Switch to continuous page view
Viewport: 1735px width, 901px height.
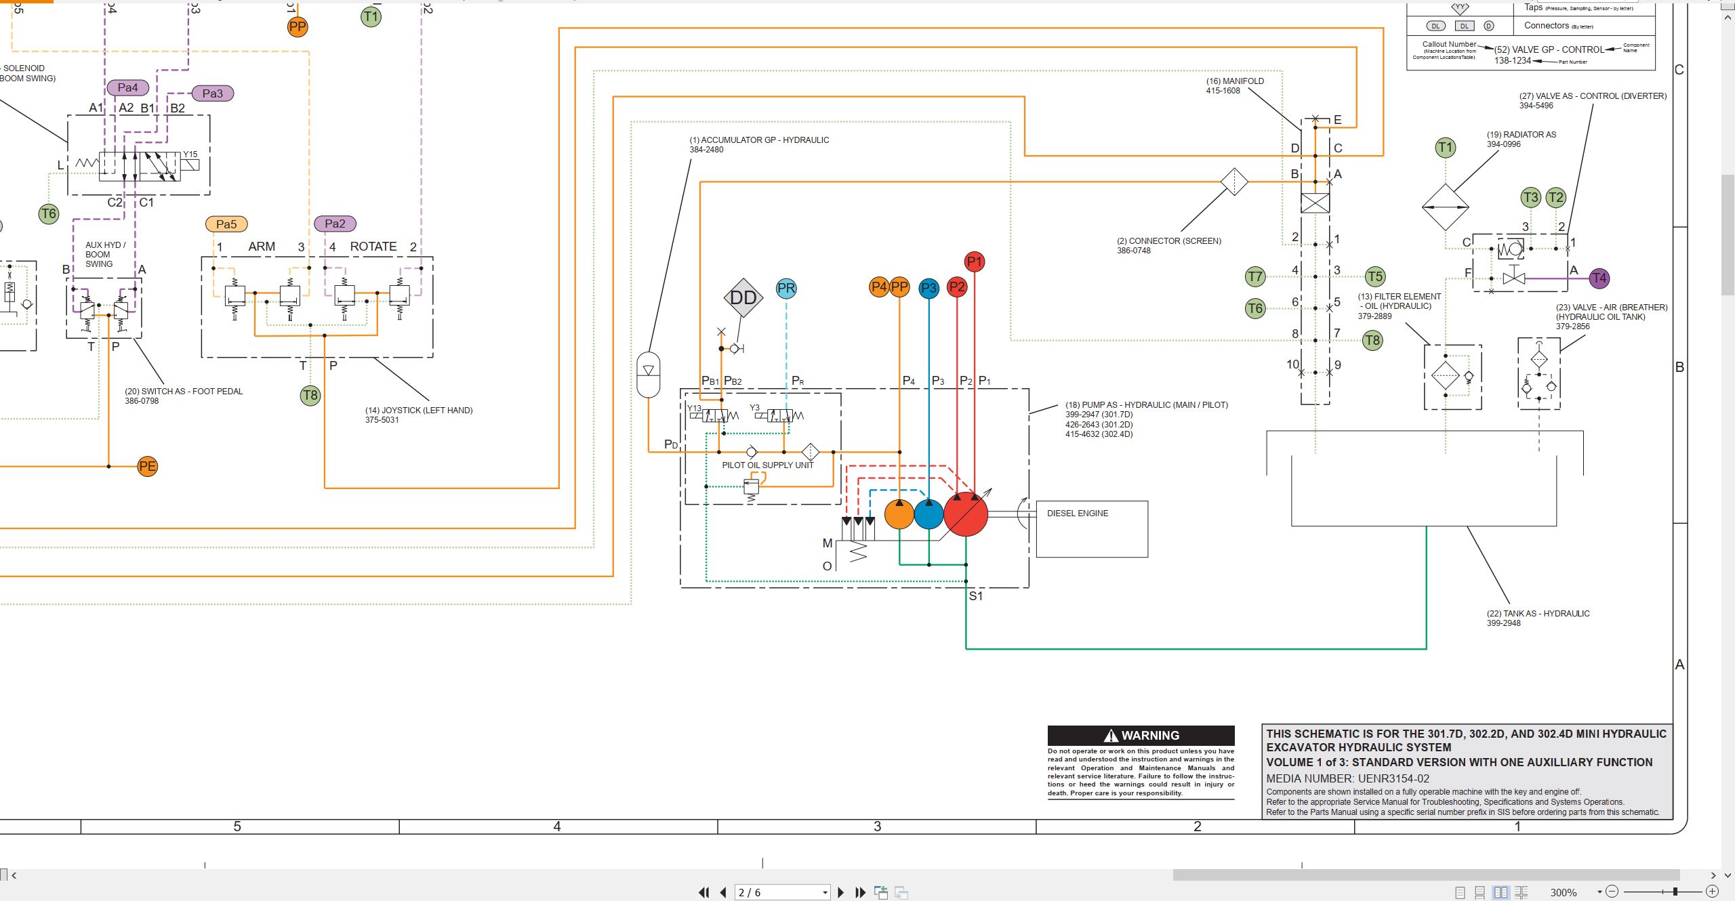tap(1480, 892)
